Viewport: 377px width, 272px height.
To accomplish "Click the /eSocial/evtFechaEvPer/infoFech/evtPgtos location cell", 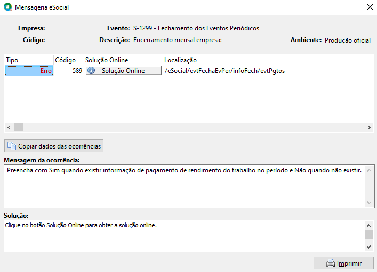I will (x=268, y=71).
